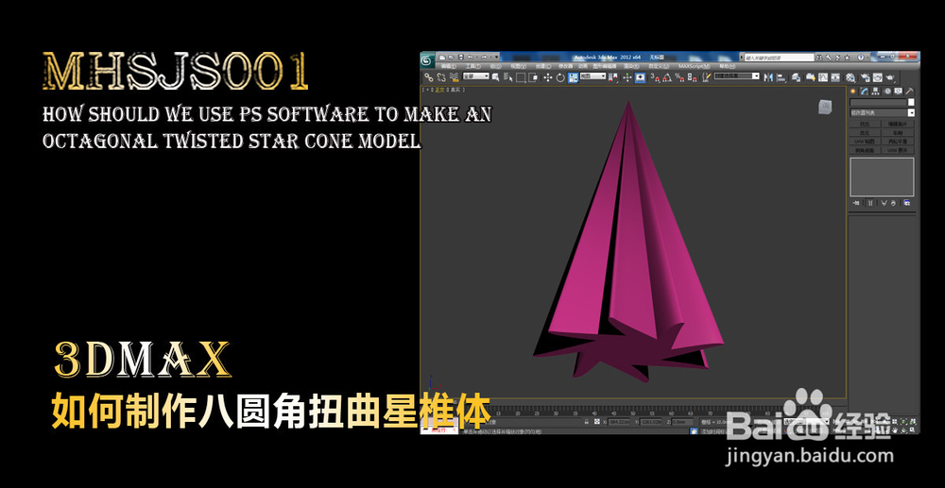The width and height of the screenshot is (945, 488).
Task: Click the Redo arrow icon
Action: (x=483, y=58)
